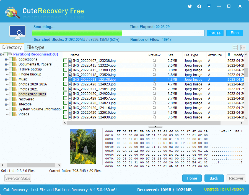Click the Save Scan Status button
Image resolution: width=249 pixels, height=195 pixels.
tap(18, 178)
